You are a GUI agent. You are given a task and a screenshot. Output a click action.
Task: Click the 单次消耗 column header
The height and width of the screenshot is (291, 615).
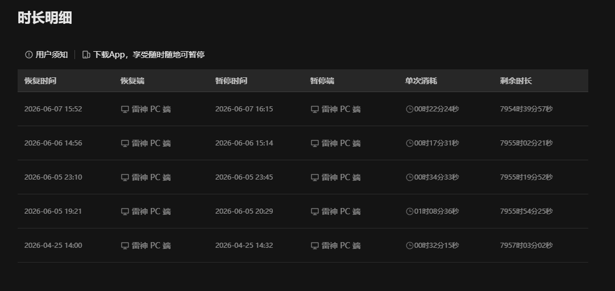pyautogui.click(x=421, y=81)
